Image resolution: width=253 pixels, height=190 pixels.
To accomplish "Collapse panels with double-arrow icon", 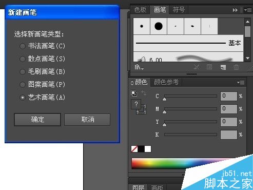I will [x=235, y=10].
